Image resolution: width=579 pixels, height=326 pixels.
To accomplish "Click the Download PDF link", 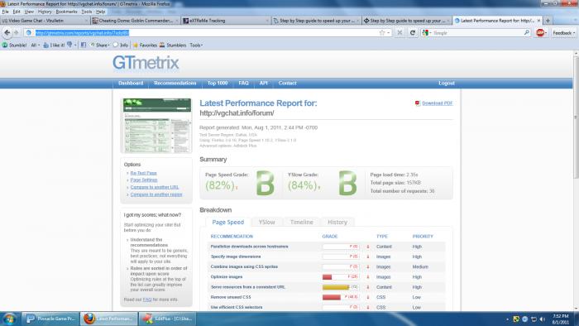I will click(x=438, y=103).
